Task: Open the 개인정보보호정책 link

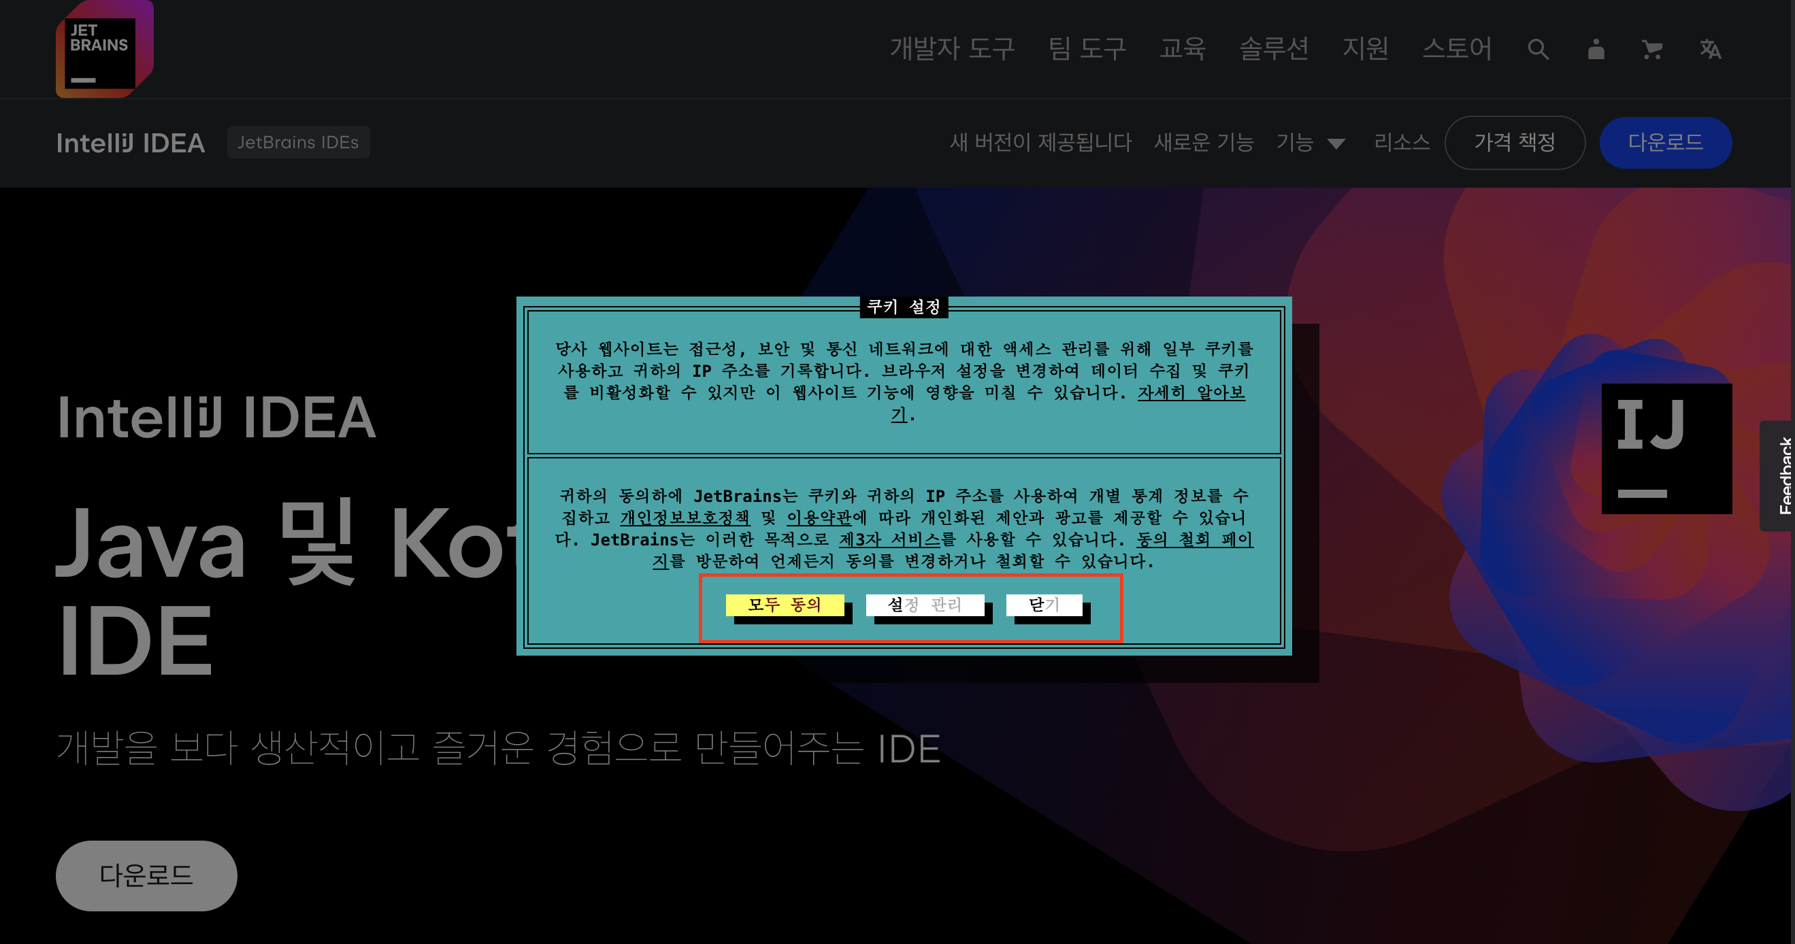Action: [685, 518]
